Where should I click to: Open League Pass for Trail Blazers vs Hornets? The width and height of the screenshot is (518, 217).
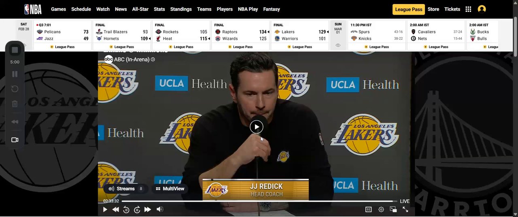pos(122,47)
